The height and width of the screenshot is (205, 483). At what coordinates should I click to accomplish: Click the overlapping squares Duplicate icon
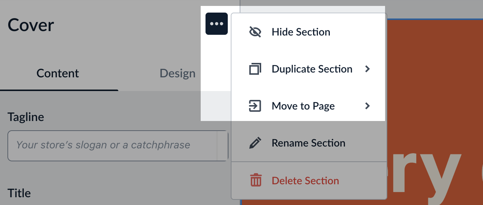coord(255,69)
